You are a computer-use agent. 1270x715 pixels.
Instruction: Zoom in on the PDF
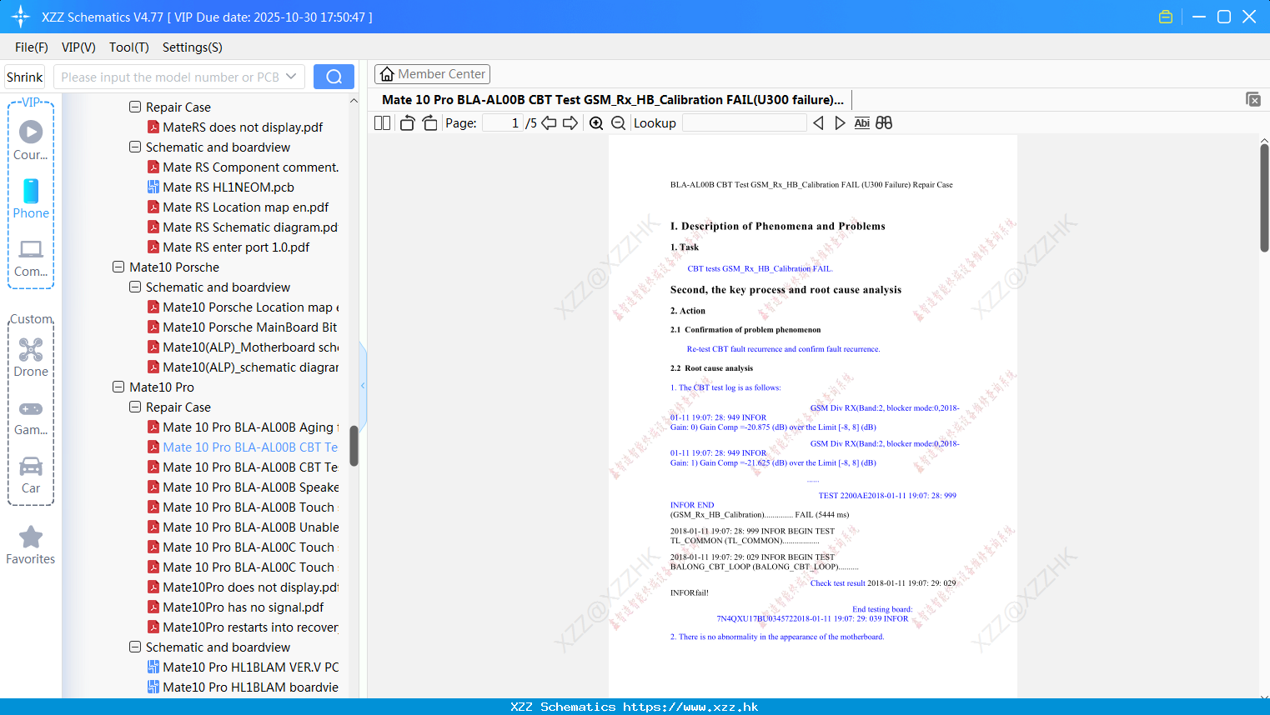pos(596,123)
